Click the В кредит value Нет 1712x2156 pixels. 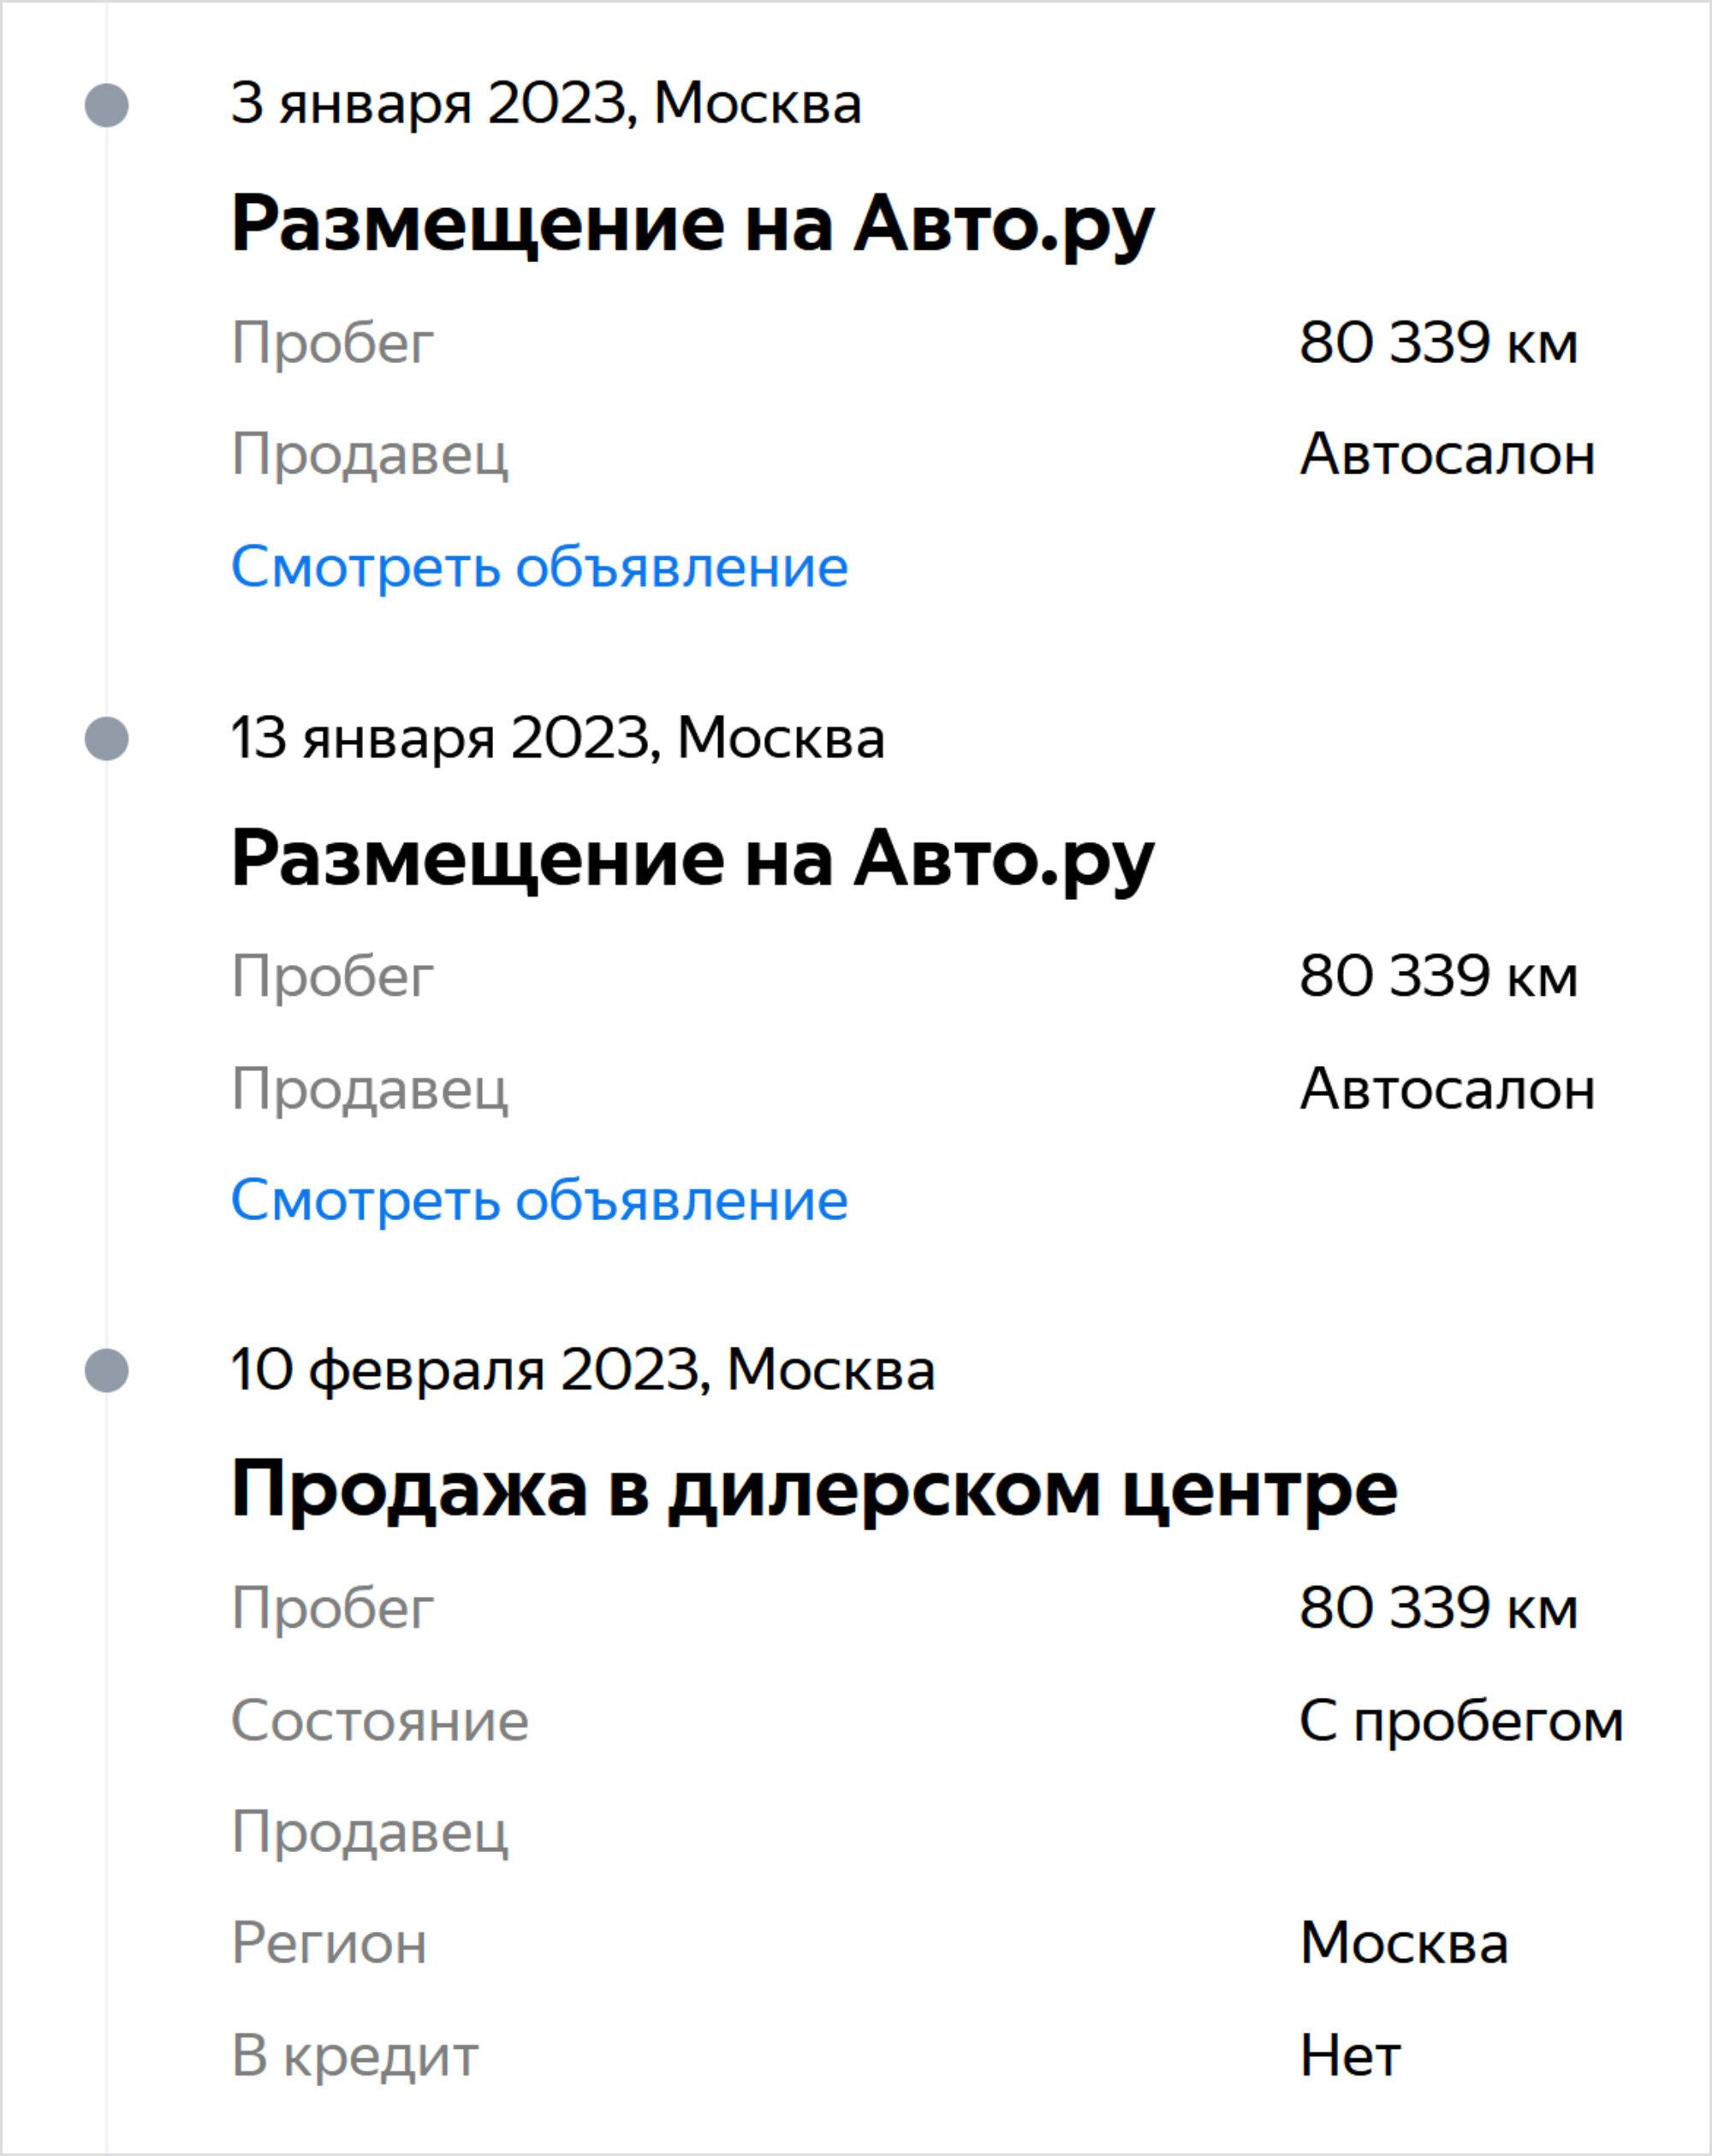1350,2057
